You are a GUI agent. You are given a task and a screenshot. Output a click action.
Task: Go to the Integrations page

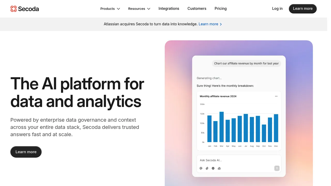click(x=169, y=9)
